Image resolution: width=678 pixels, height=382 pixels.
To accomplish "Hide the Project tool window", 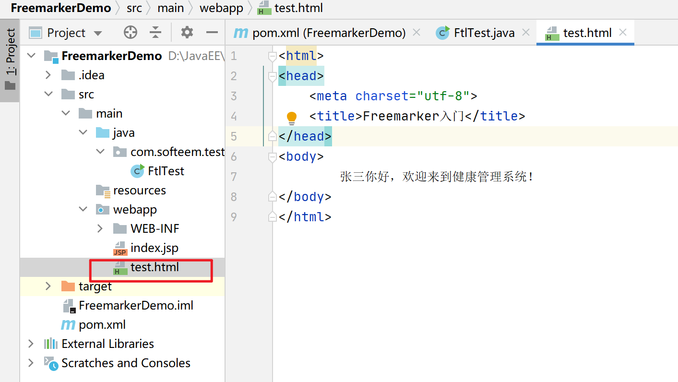I will coord(212,32).
